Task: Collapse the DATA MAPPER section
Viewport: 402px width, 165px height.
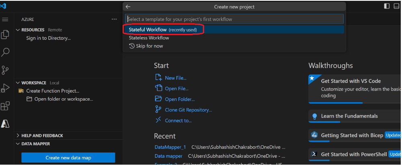Action: [x=18, y=144]
